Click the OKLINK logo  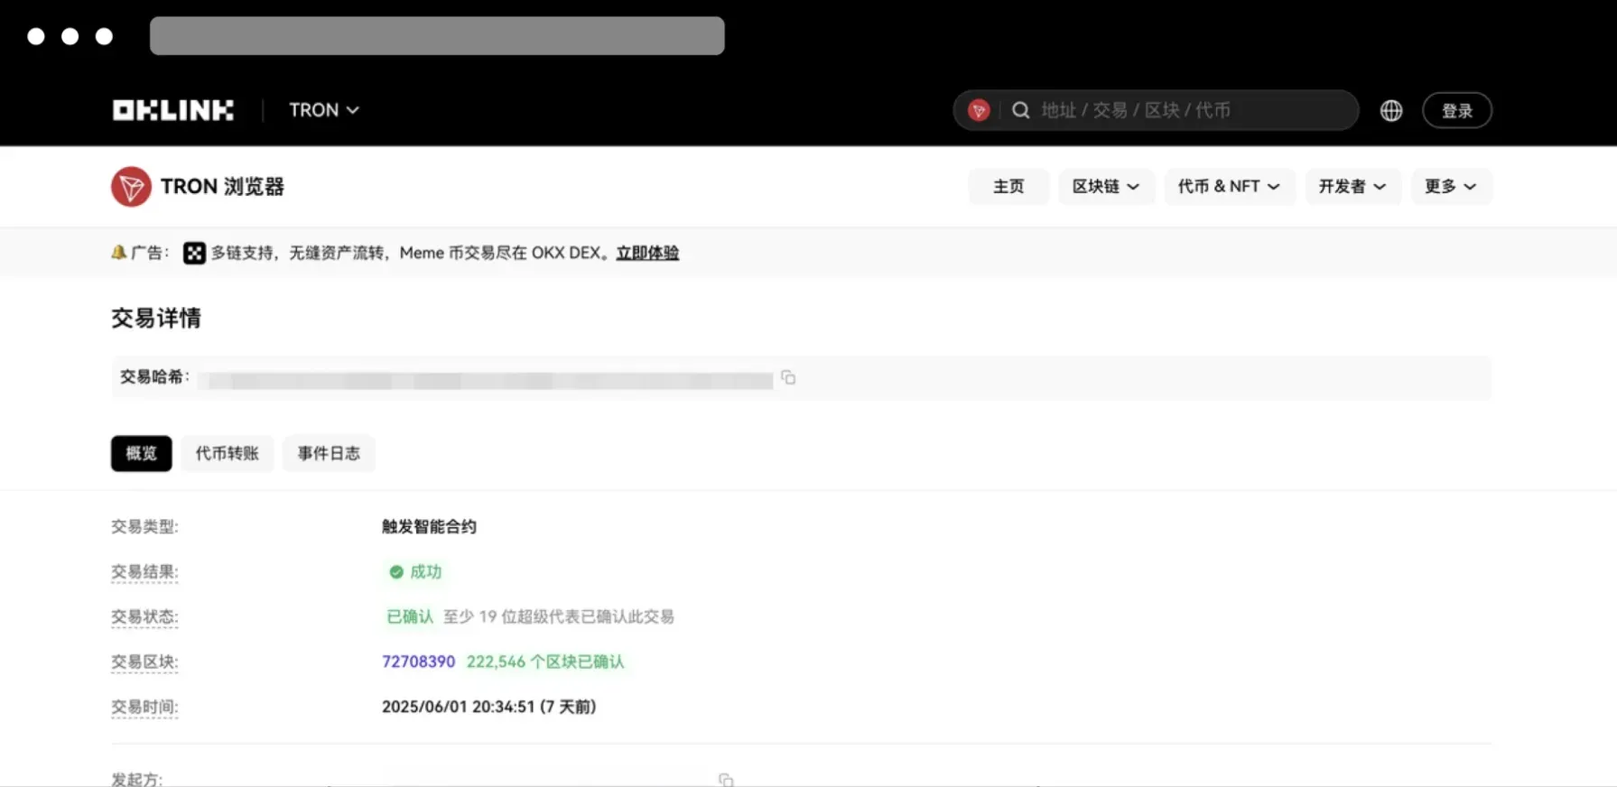click(172, 110)
